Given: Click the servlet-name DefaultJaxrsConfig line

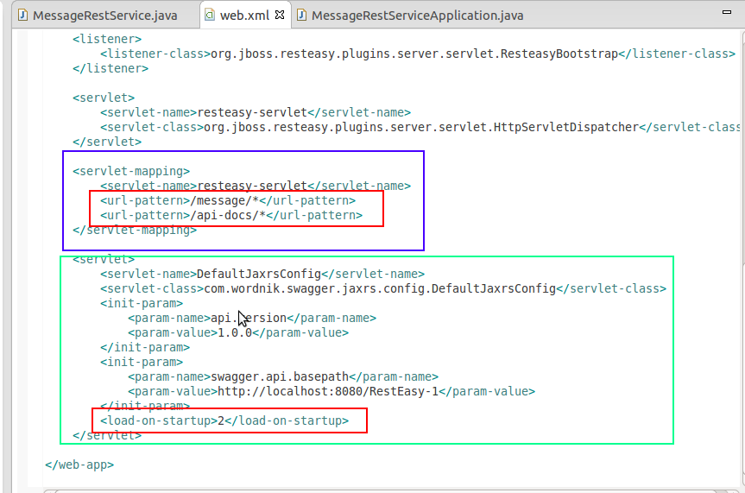Looking at the screenshot, I should [x=262, y=274].
